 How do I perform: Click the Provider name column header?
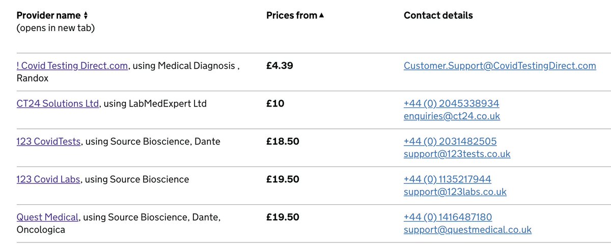(49, 16)
